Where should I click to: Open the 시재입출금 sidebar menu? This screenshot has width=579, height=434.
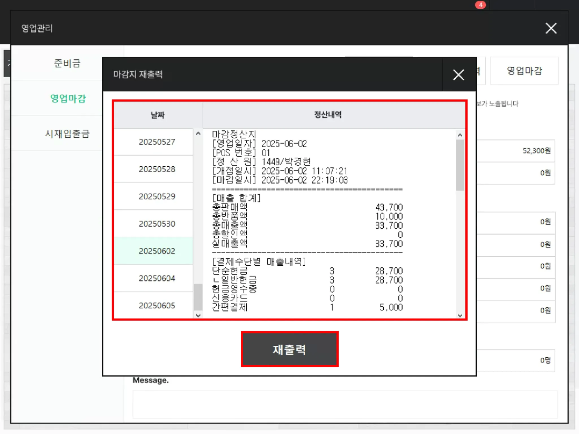(67, 134)
